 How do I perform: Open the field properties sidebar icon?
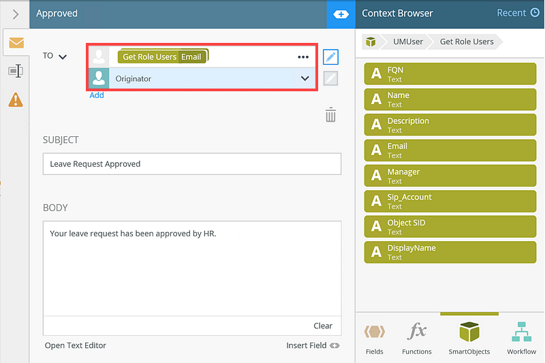point(16,71)
